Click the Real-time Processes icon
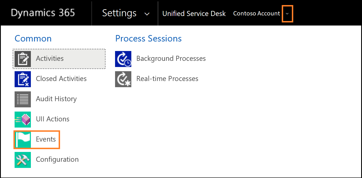Viewport: 362px width, 178px height. tap(123, 79)
